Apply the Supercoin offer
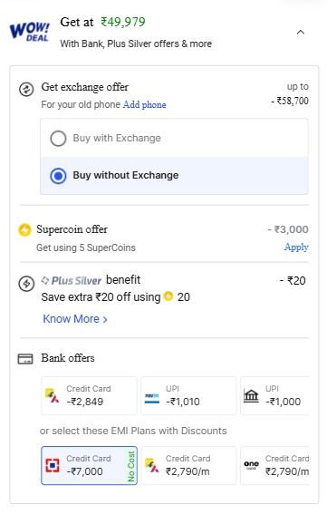The height and width of the screenshot is (514, 327). click(x=296, y=247)
